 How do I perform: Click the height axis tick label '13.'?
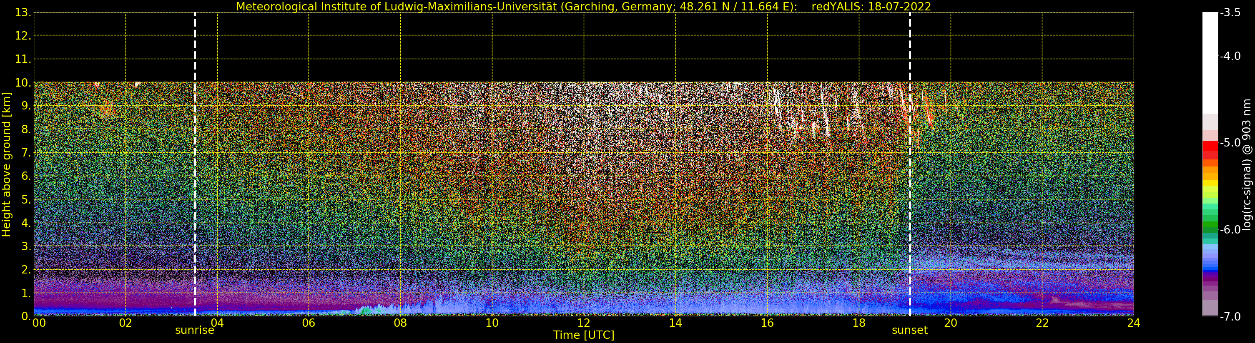point(23,12)
